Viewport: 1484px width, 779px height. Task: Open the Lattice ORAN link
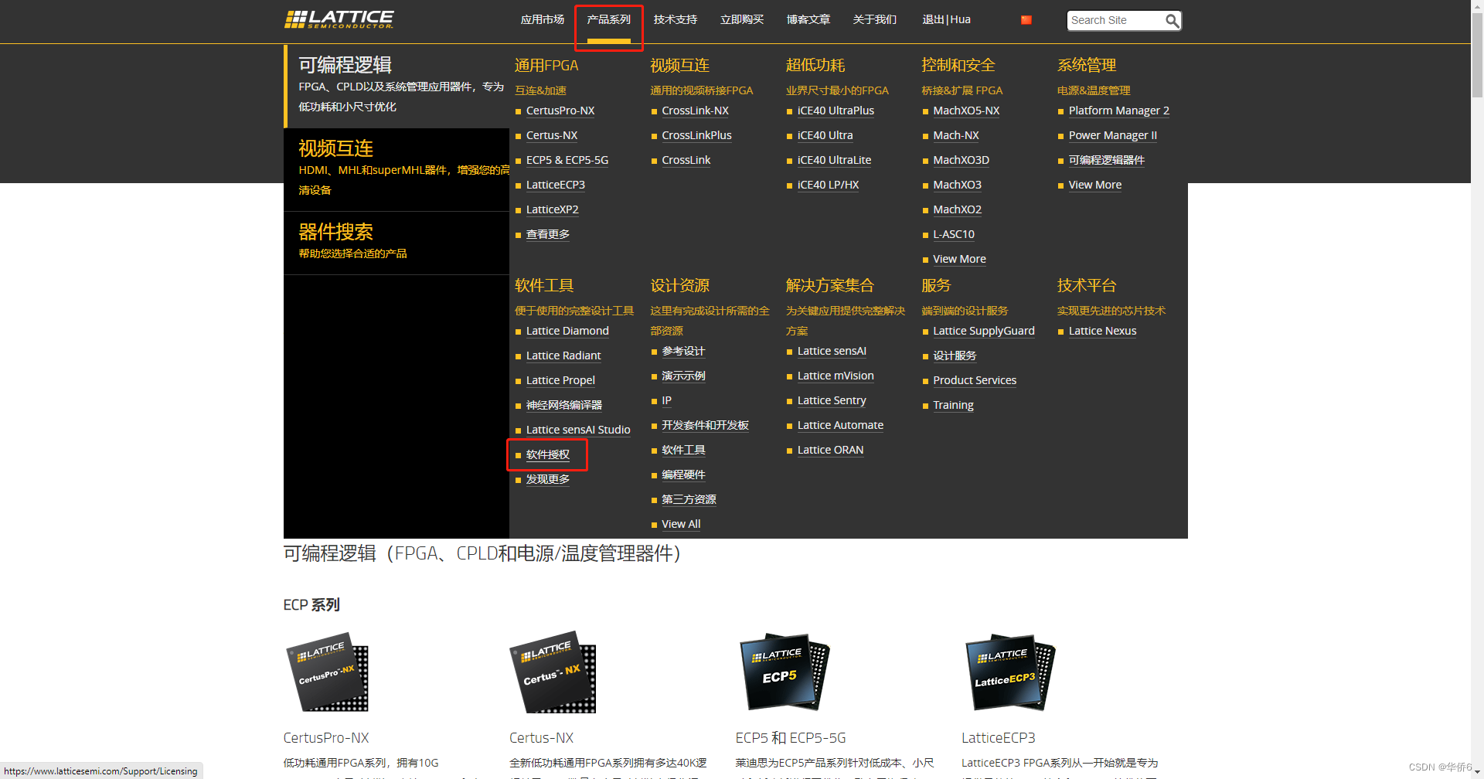pyautogui.click(x=830, y=451)
